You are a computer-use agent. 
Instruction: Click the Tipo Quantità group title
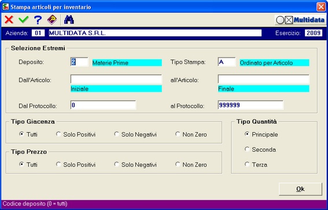(x=257, y=122)
